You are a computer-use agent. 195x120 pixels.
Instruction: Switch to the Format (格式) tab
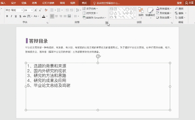click(x=84, y=3)
